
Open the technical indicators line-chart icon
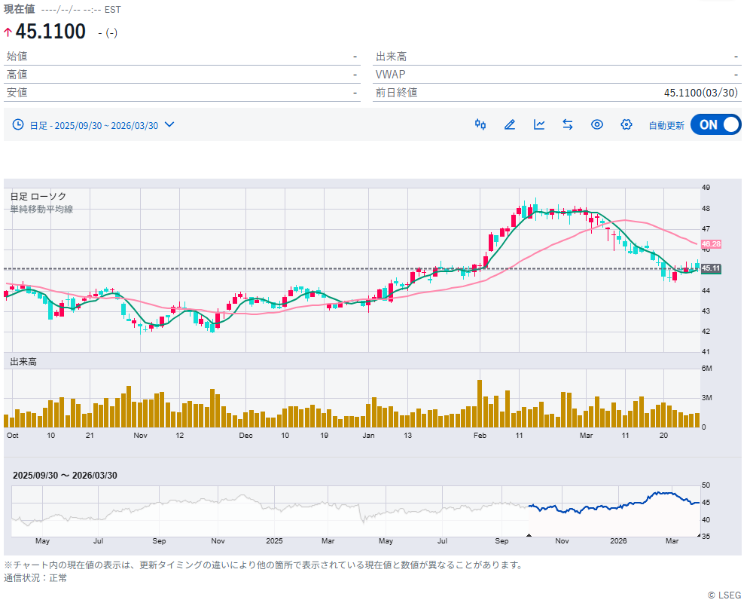tap(539, 124)
